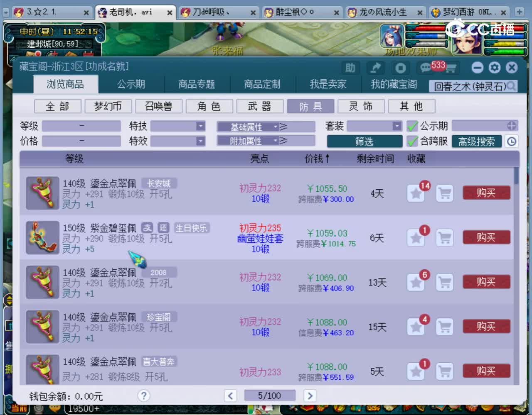Screen dimensions: 532x415
Task: Open the chat messages bubble icon
Action: pyautogui.click(x=425, y=68)
